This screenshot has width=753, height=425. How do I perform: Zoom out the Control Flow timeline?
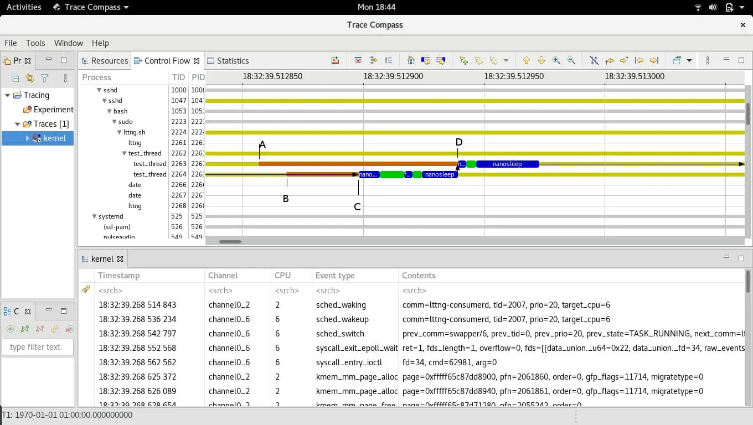(571, 60)
